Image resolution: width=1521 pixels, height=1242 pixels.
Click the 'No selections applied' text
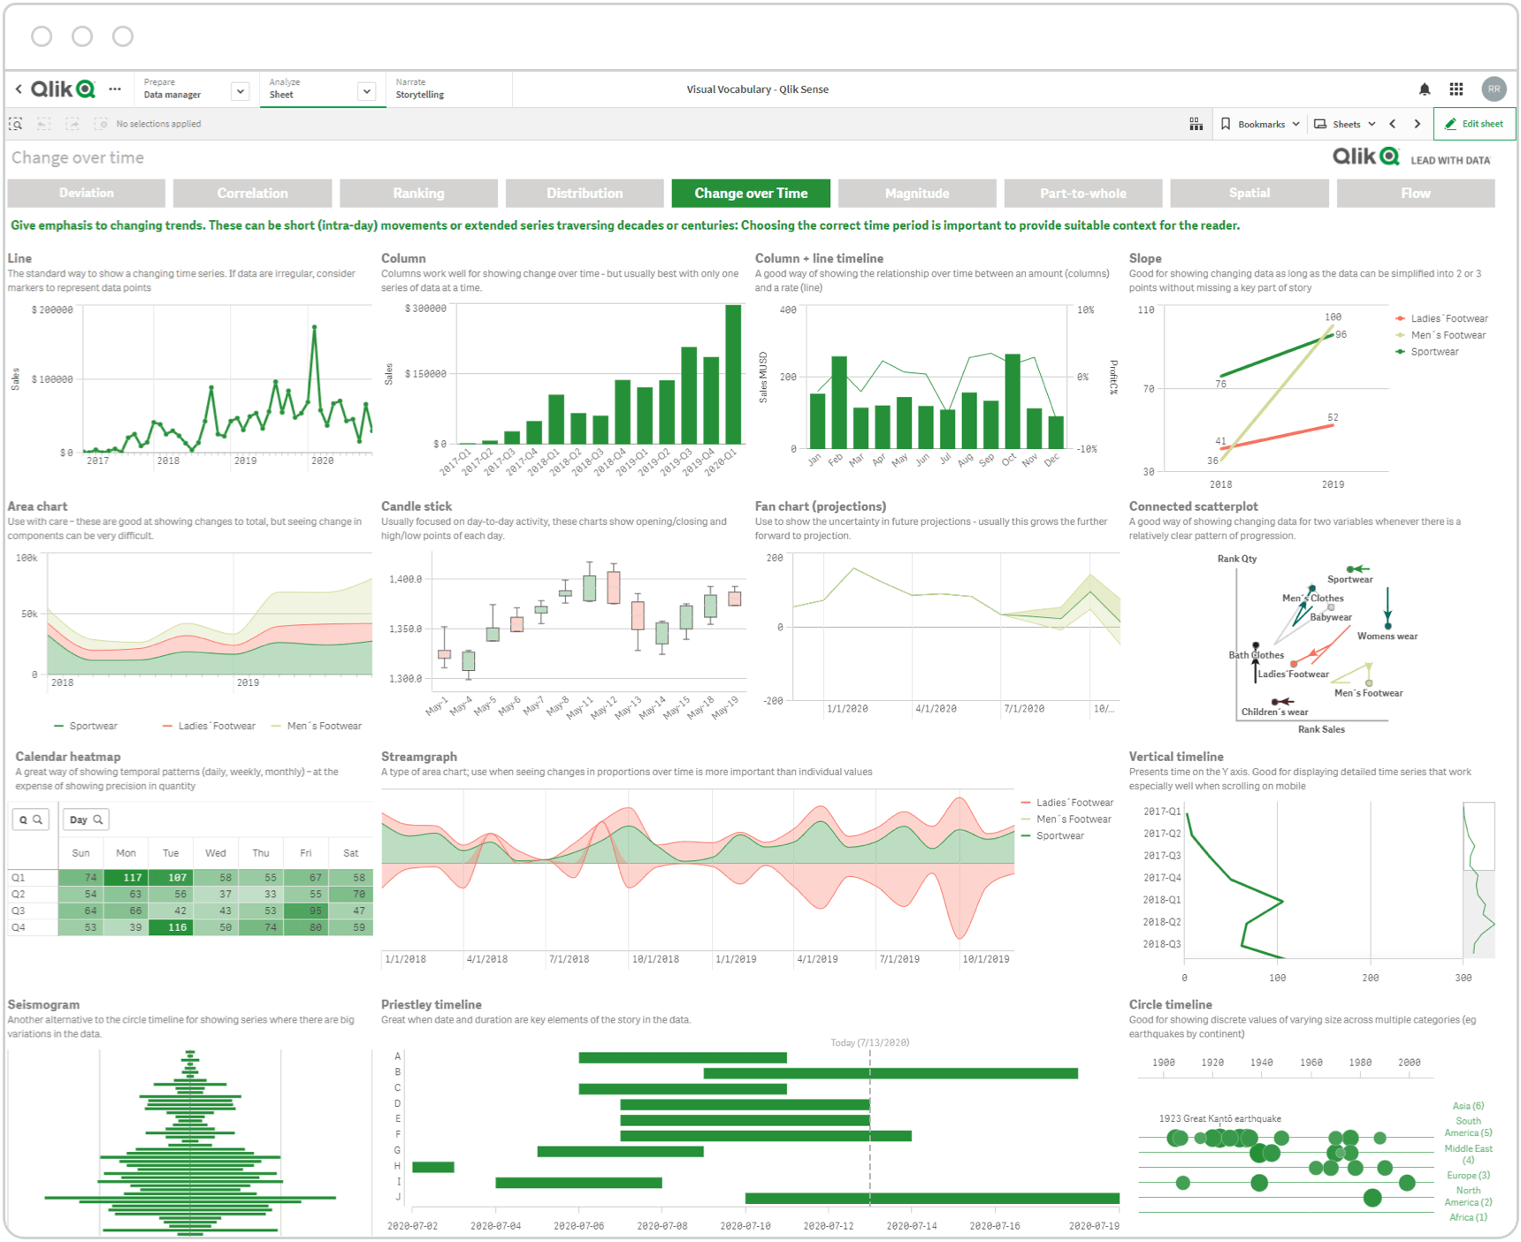click(x=158, y=124)
